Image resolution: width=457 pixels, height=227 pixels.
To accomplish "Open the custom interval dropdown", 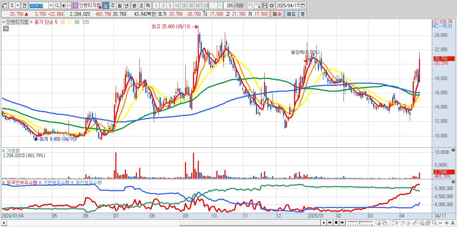I will (x=220, y=5).
